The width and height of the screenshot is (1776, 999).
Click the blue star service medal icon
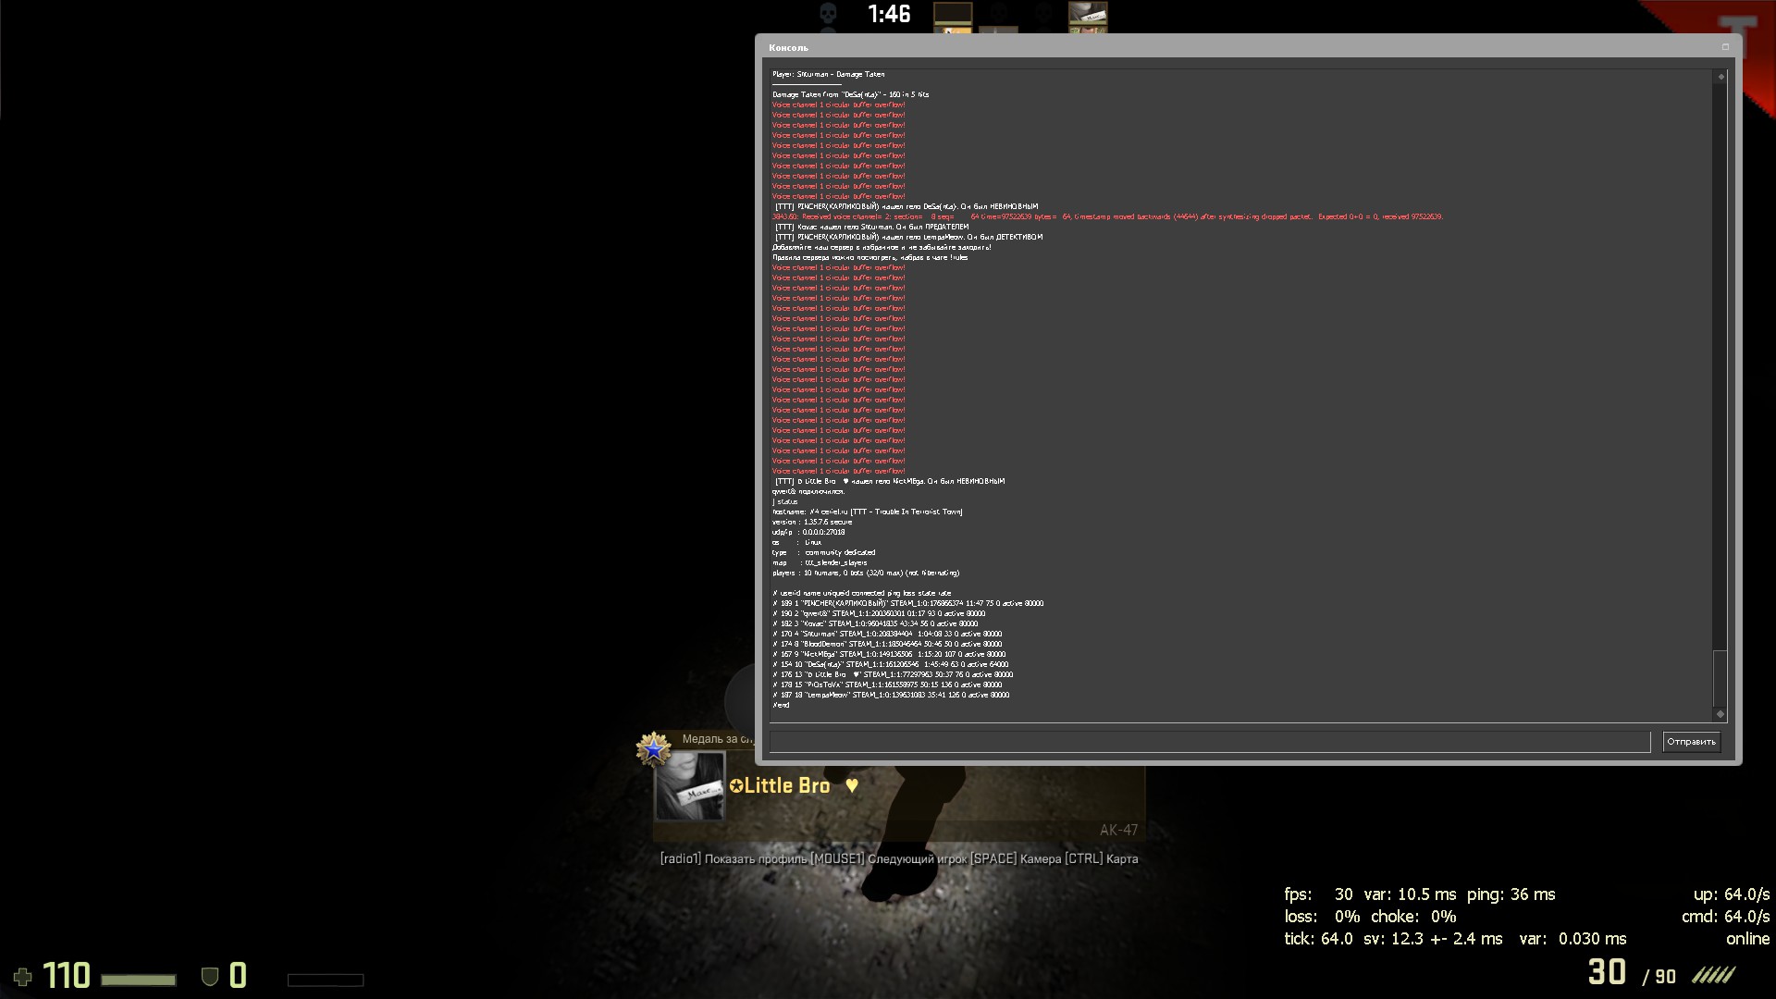pyautogui.click(x=653, y=749)
